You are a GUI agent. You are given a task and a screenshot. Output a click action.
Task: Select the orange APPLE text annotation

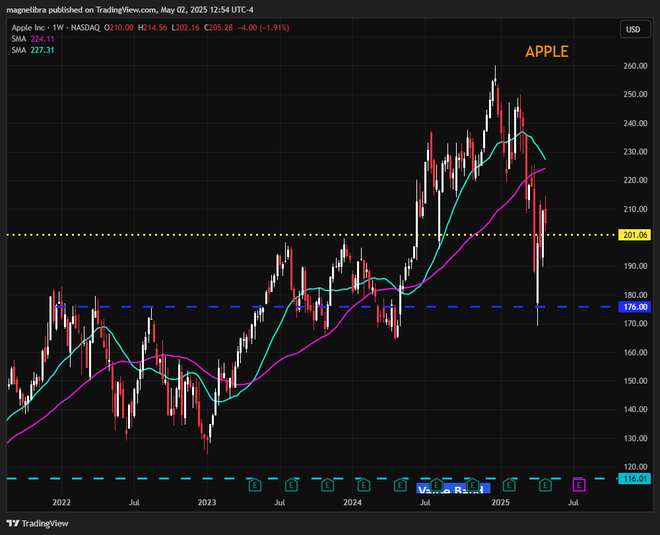click(x=546, y=52)
